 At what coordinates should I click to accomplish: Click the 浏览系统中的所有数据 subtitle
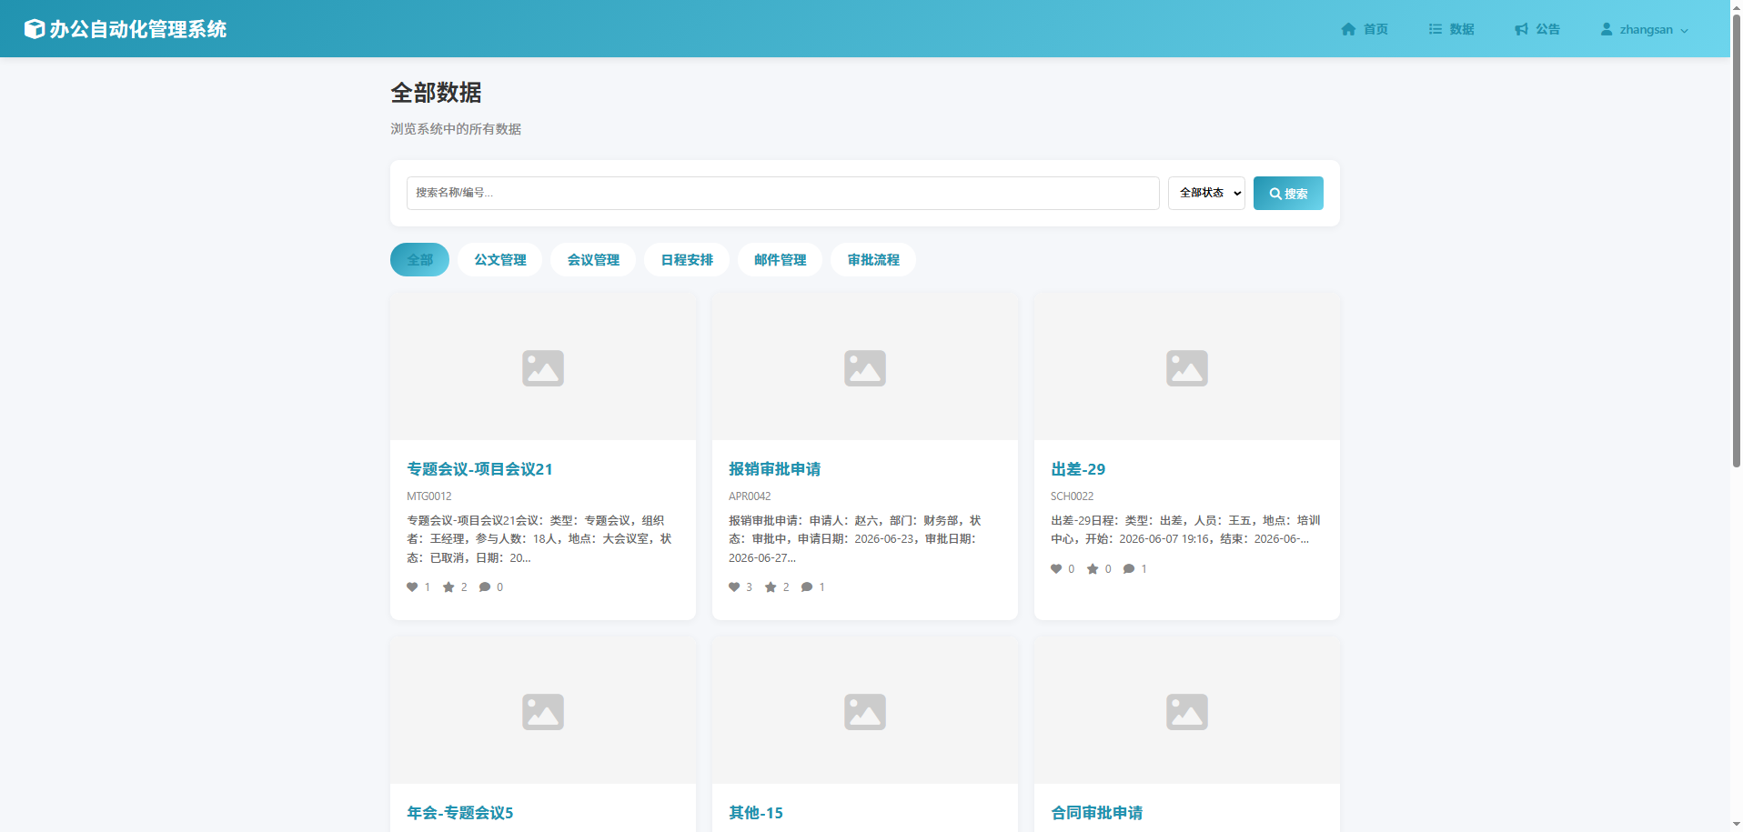(x=456, y=129)
